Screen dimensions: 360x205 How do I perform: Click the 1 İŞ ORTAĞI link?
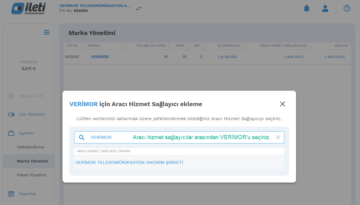[x=227, y=57]
